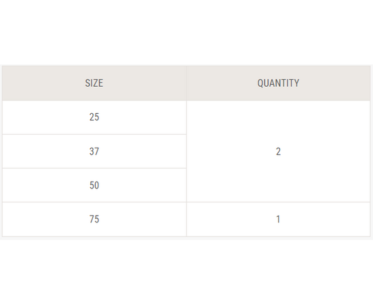Select the size 25 cell
373x305 pixels.
click(94, 117)
